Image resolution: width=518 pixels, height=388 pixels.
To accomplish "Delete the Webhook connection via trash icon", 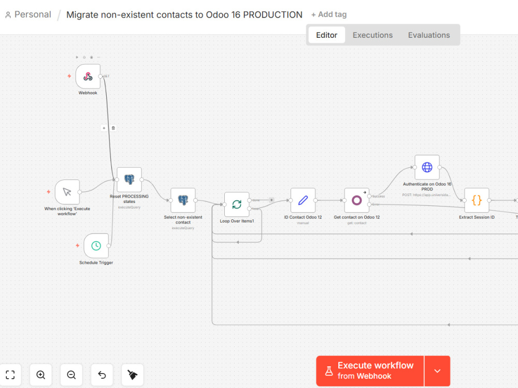I will [x=113, y=128].
